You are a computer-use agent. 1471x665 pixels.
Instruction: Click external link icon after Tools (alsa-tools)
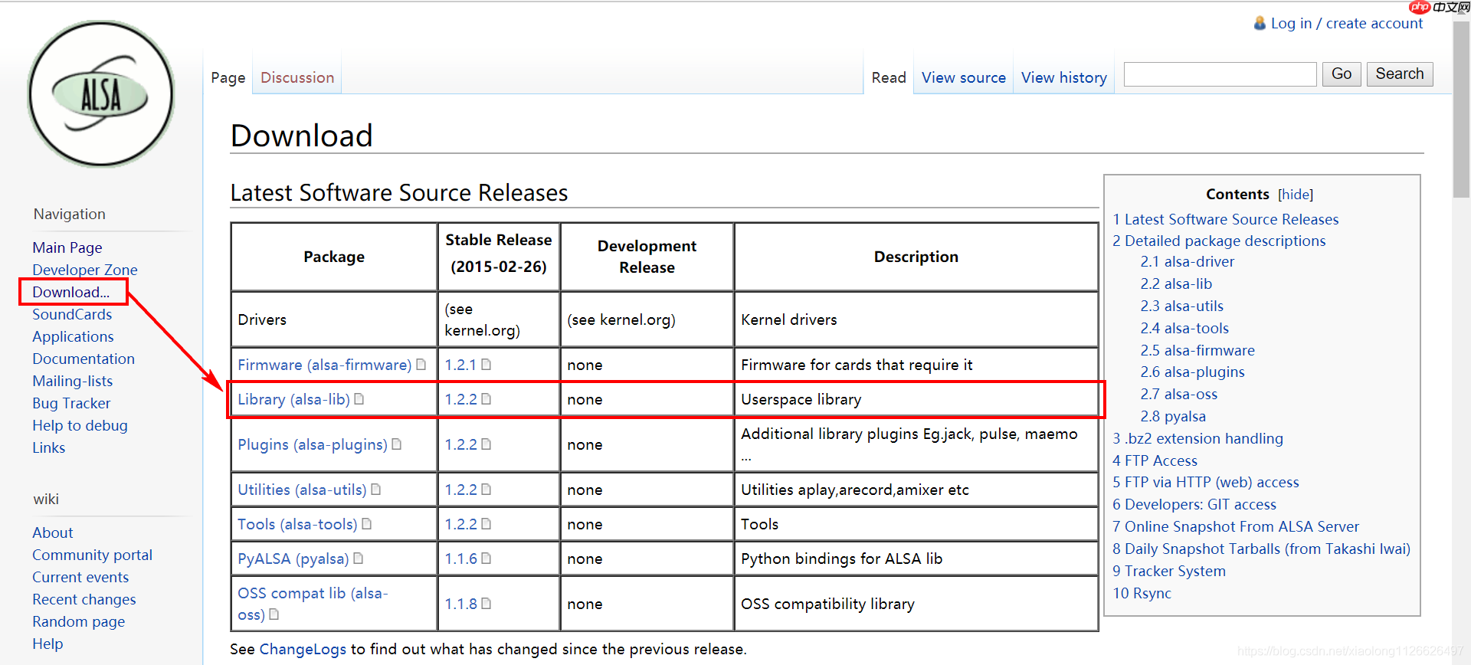(x=367, y=524)
